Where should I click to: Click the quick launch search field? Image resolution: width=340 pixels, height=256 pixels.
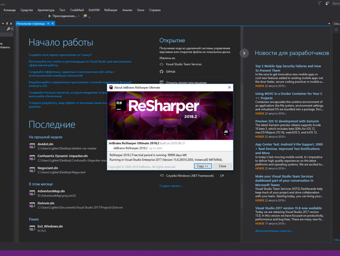336,3
